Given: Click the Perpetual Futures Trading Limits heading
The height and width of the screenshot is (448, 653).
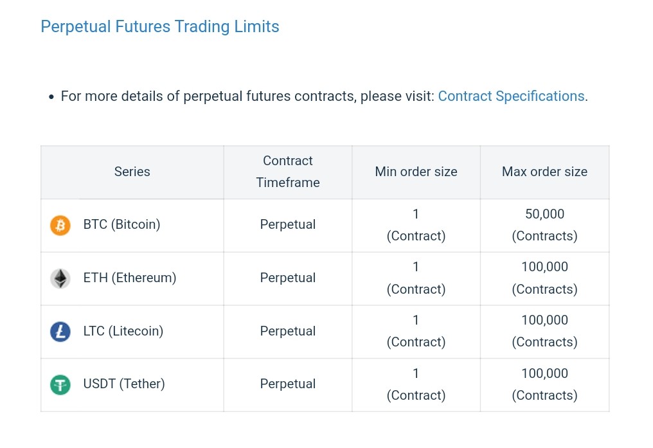Looking at the screenshot, I should pos(160,27).
